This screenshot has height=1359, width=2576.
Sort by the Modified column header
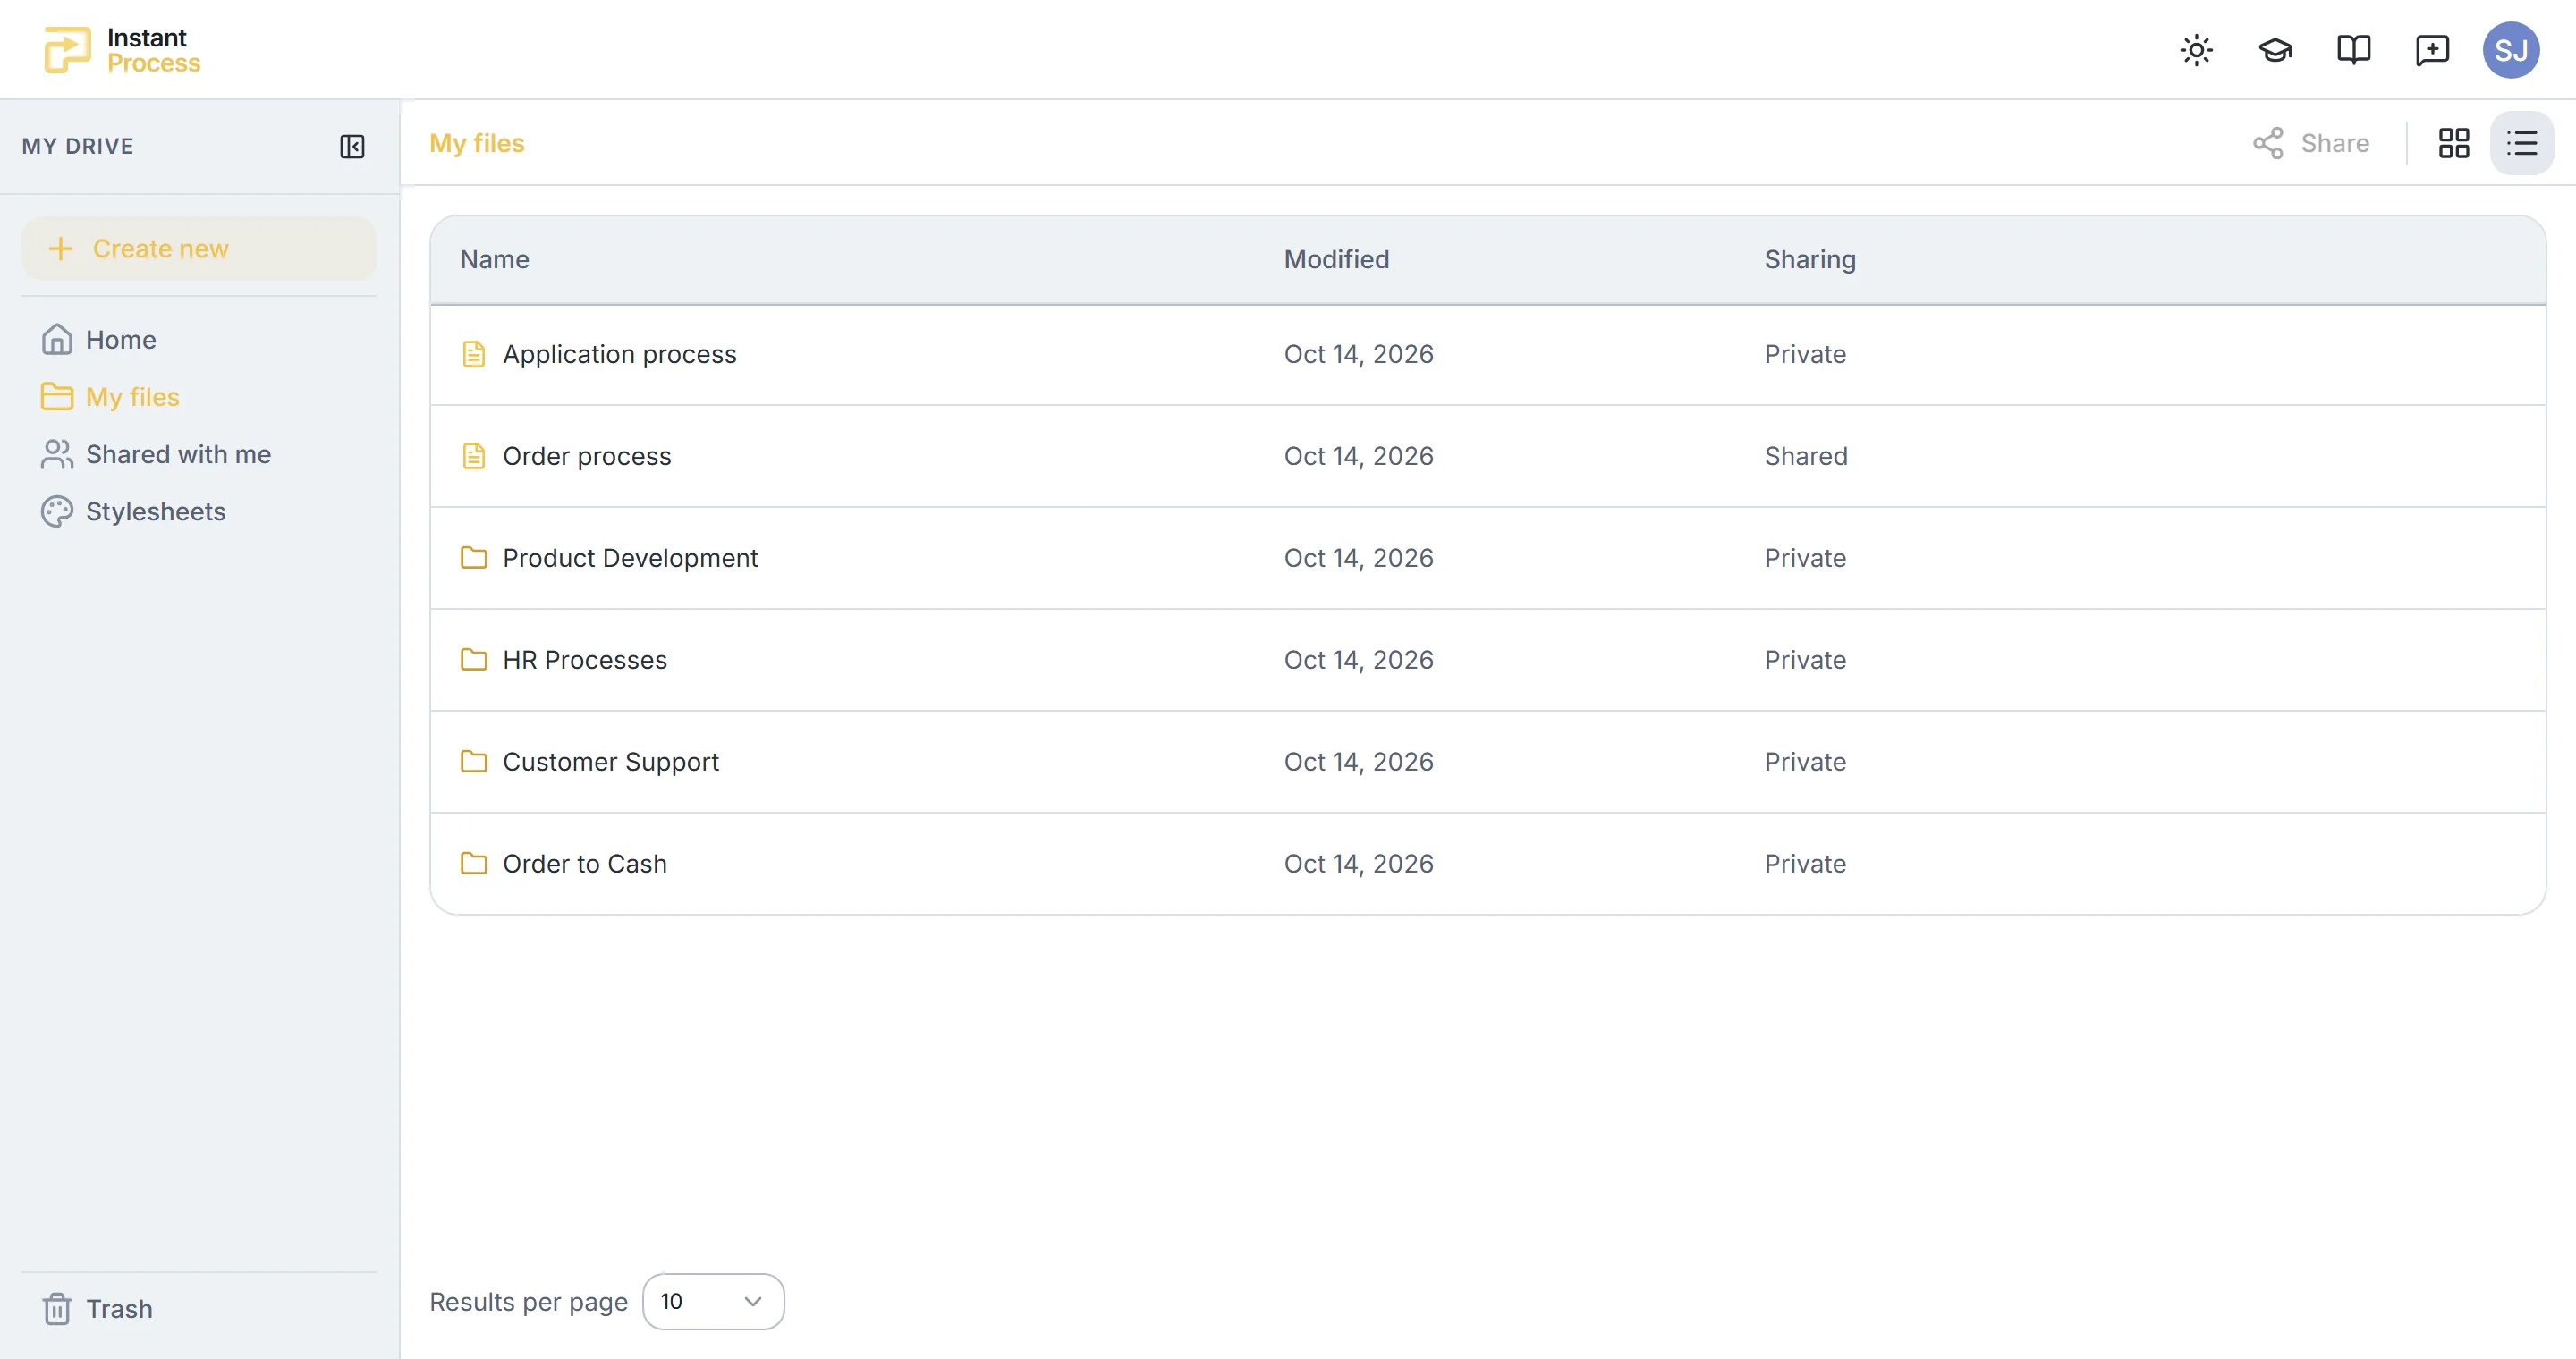[1336, 260]
